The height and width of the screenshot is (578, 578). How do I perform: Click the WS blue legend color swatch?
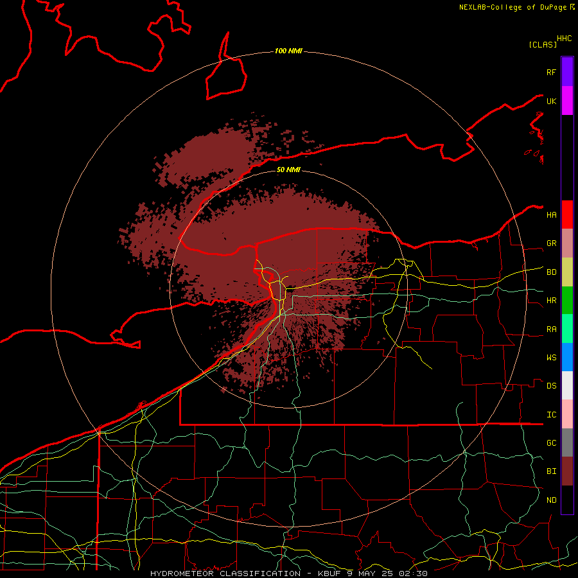(567, 357)
